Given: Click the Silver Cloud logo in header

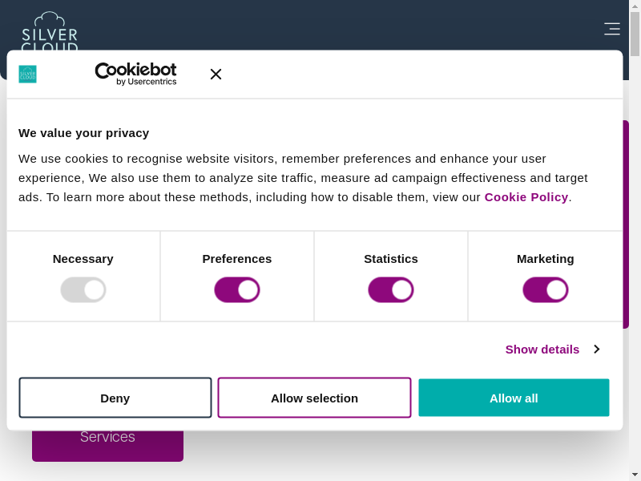Looking at the screenshot, I should (x=50, y=32).
